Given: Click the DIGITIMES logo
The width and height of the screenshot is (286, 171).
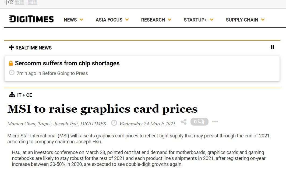Looking at the screenshot, I should pos(31,19).
